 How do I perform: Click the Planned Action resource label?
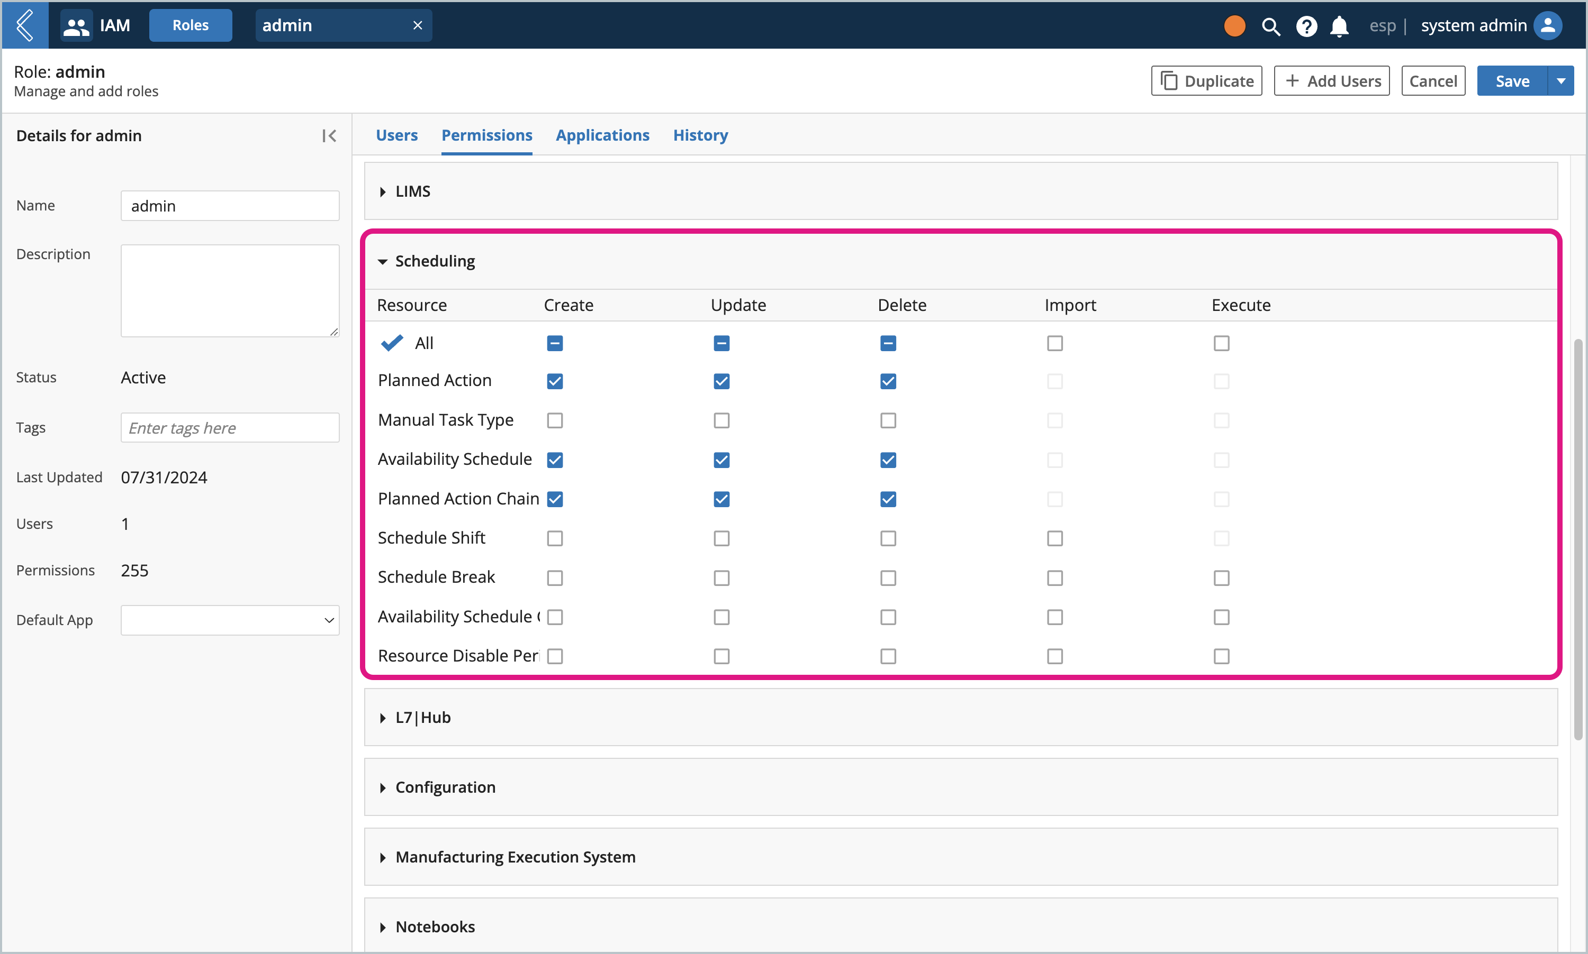click(435, 381)
